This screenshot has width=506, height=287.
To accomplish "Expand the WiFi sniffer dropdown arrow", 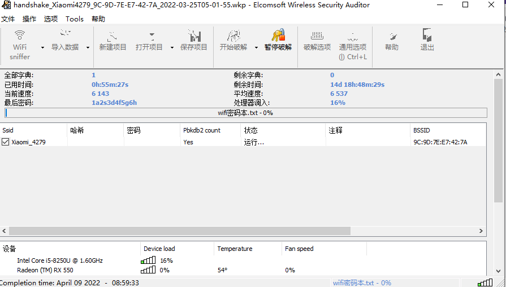I will coord(42,47).
